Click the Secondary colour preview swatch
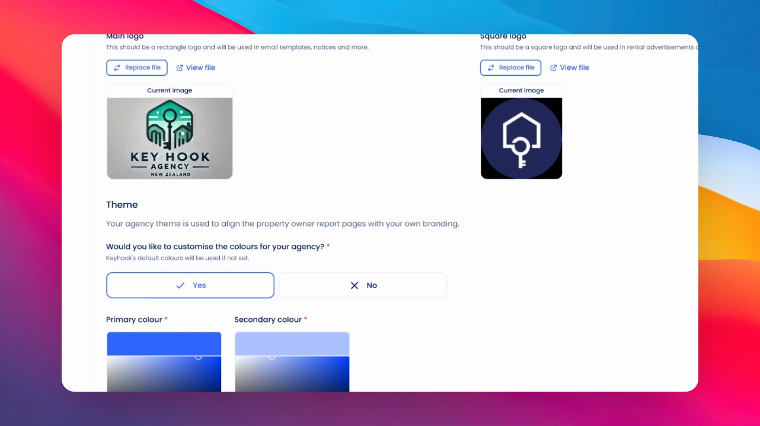760x426 pixels. click(292, 344)
